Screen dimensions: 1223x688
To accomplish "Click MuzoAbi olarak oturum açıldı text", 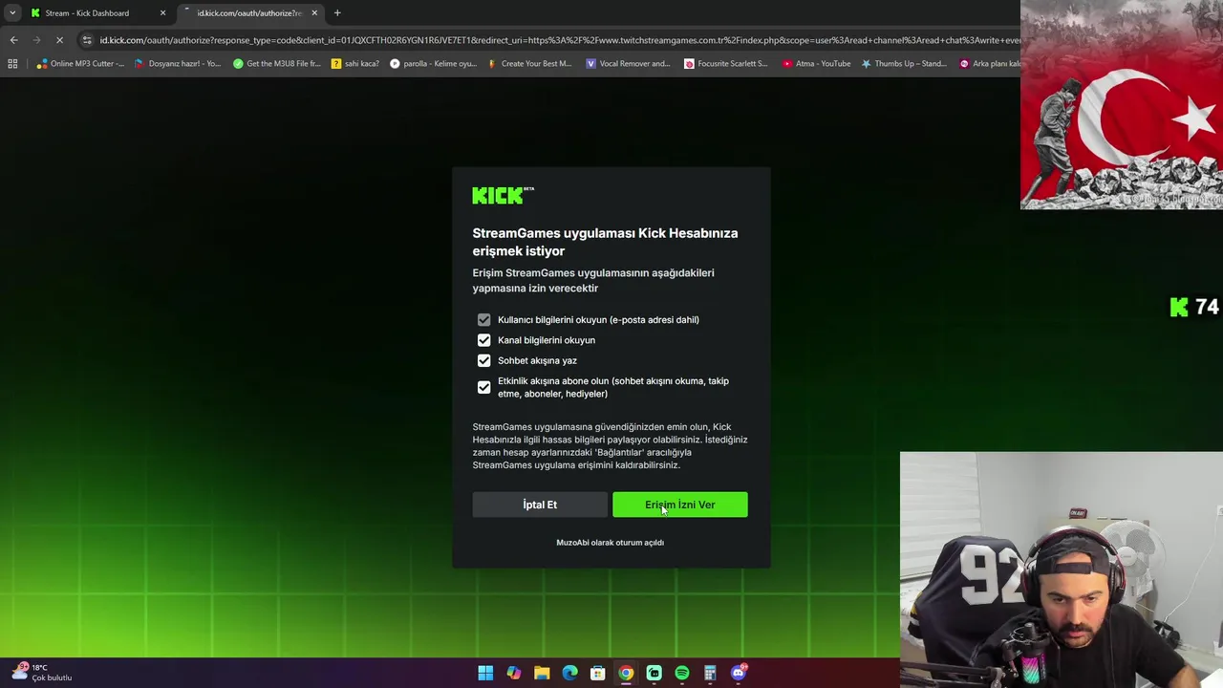I will [610, 543].
